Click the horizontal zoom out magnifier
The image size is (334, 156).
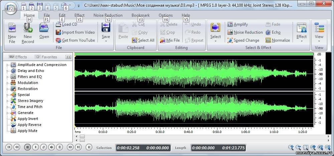(x=298, y=147)
